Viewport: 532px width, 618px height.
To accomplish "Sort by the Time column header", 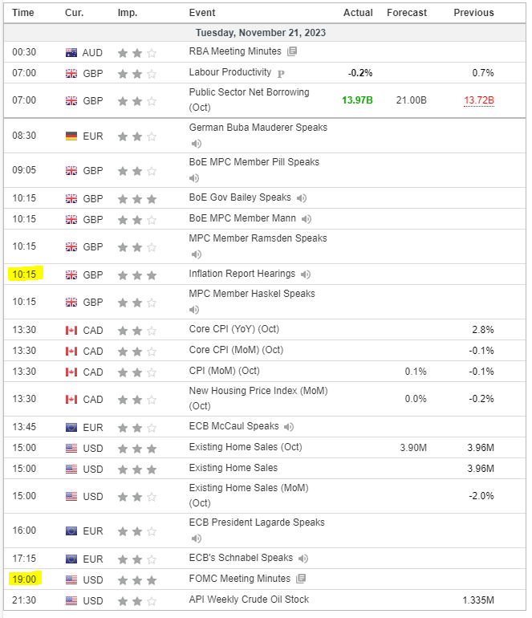I will (23, 13).
